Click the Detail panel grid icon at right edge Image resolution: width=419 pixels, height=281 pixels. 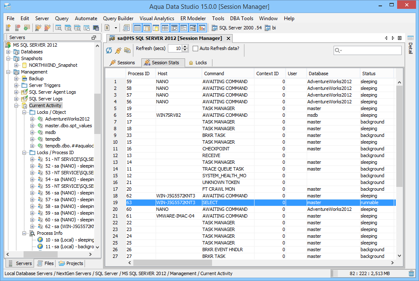pos(411,38)
